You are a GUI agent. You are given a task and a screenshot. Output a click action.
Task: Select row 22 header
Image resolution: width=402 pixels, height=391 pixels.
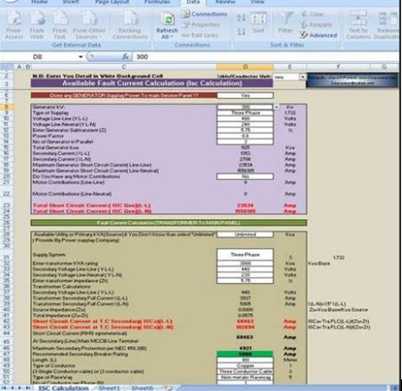tap(6, 193)
